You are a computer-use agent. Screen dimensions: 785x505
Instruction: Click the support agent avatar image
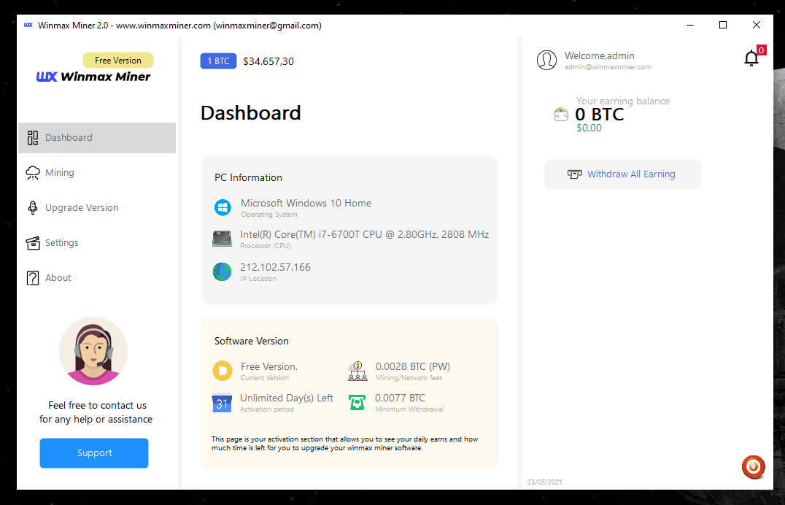(x=93, y=351)
